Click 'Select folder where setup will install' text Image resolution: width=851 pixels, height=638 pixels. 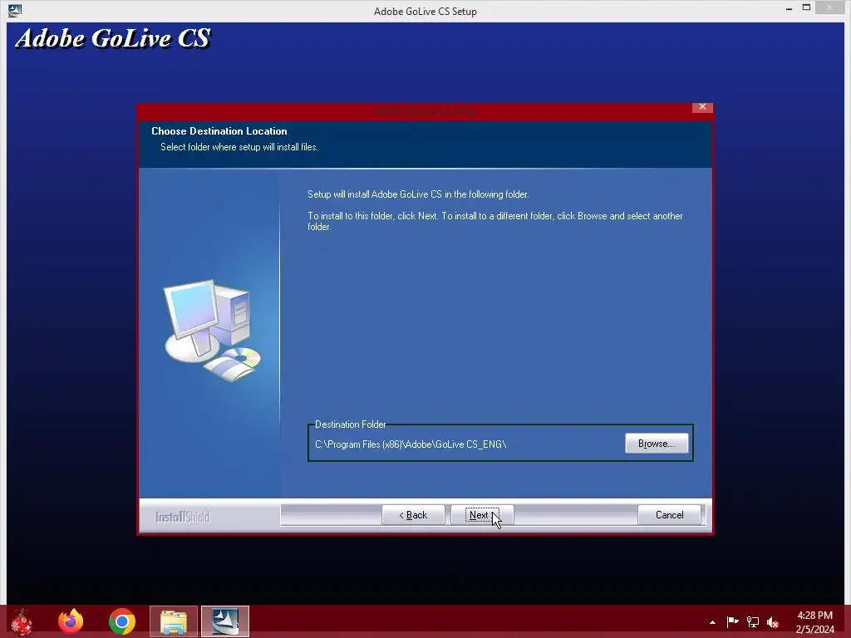239,147
